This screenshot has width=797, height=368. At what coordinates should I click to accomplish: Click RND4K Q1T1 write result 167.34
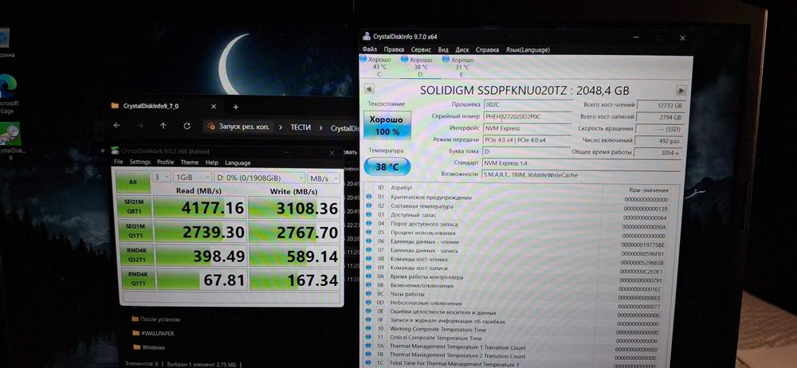[x=294, y=280]
